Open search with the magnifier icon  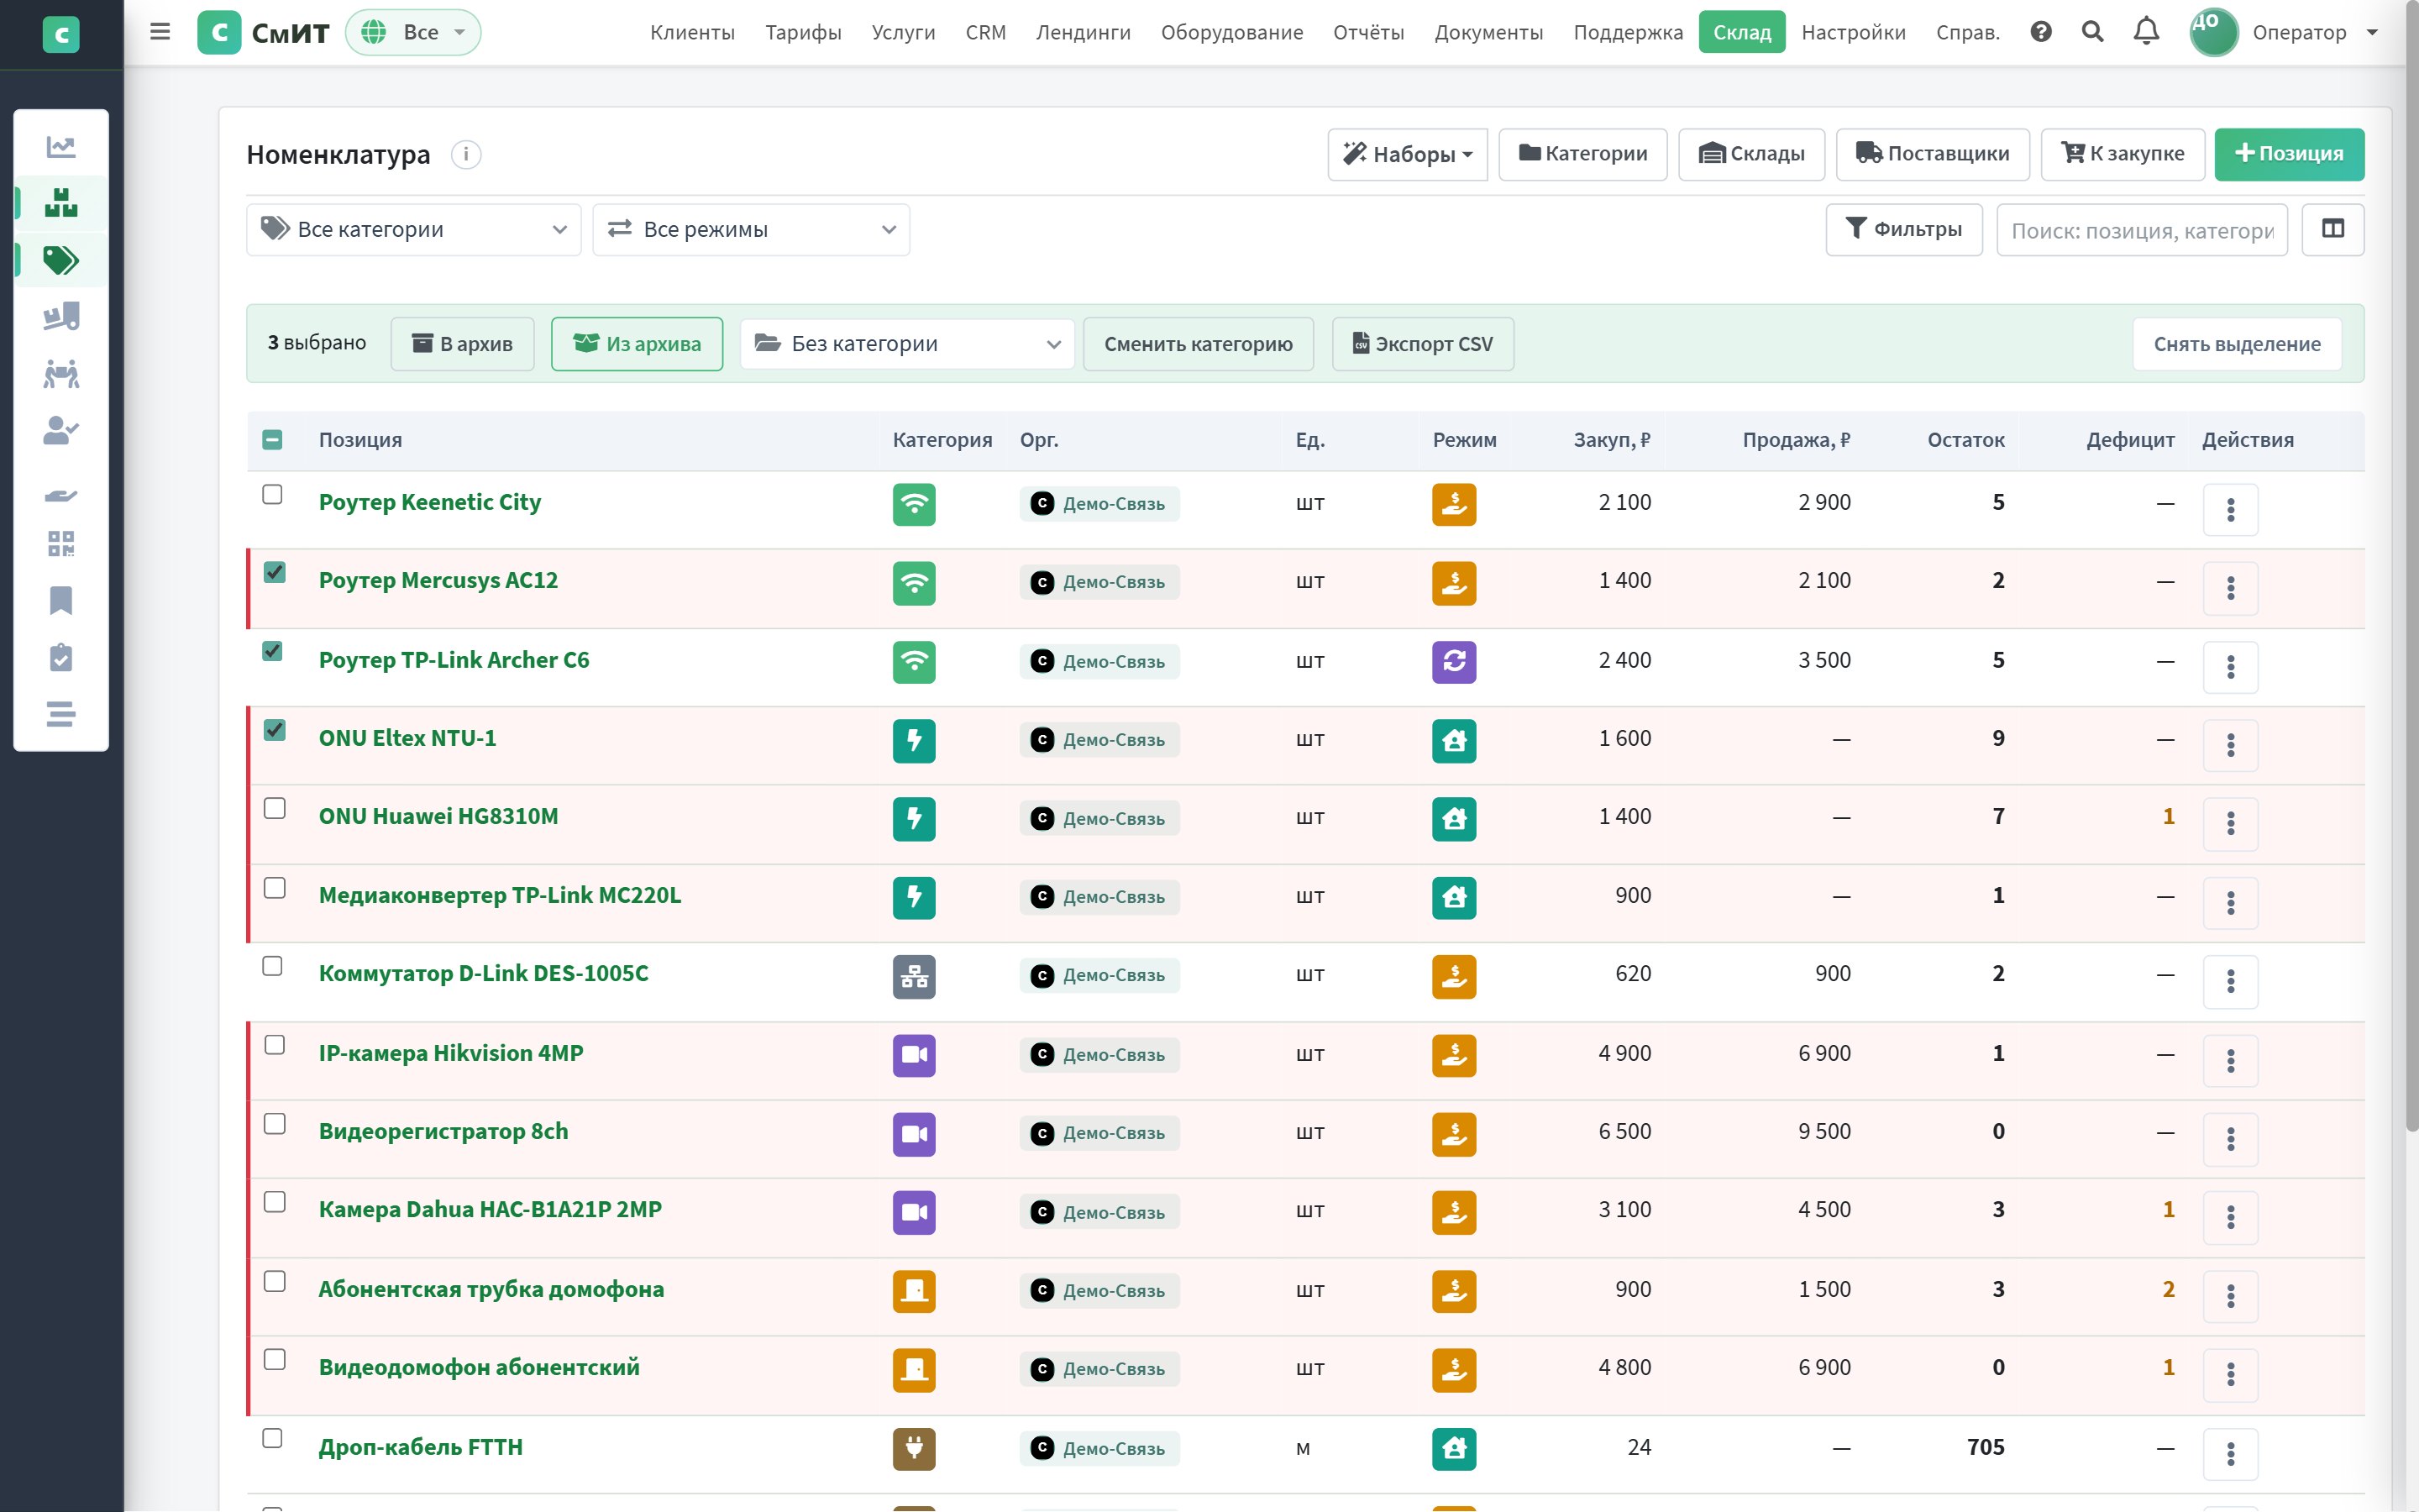click(2092, 32)
